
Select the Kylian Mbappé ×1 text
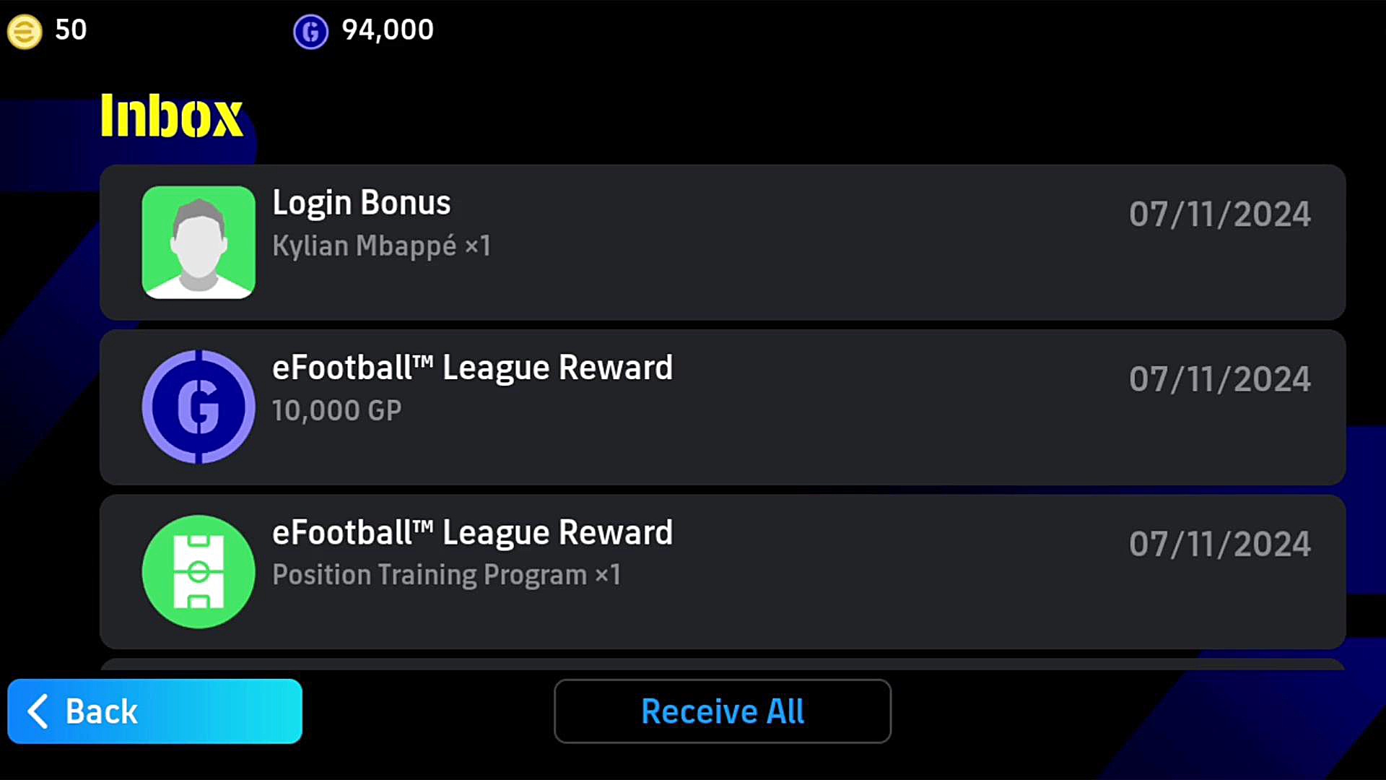(382, 246)
